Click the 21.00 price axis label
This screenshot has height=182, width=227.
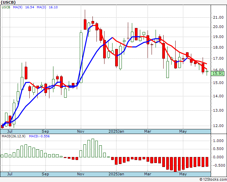point(218,17)
